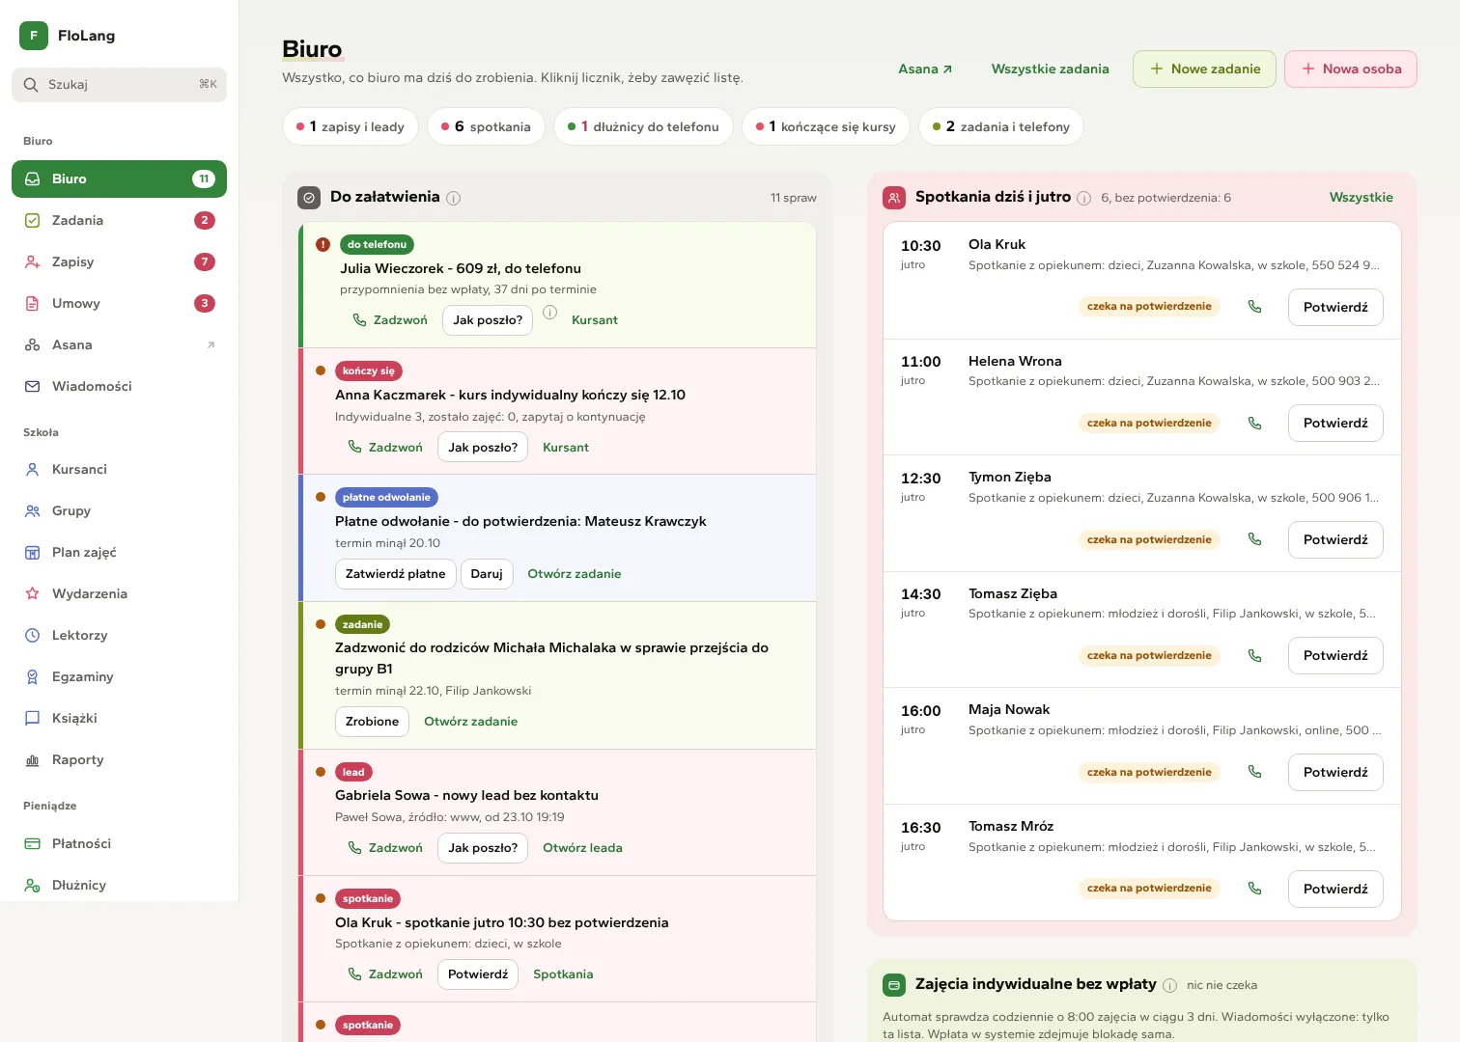Filter list by dłużnicy do telefonu counter
Viewport: 1460px width, 1042px height.
coord(643,126)
